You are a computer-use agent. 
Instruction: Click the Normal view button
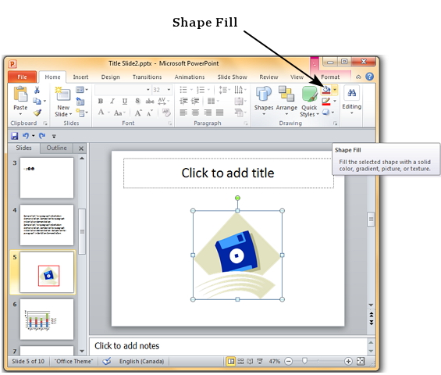click(x=231, y=361)
